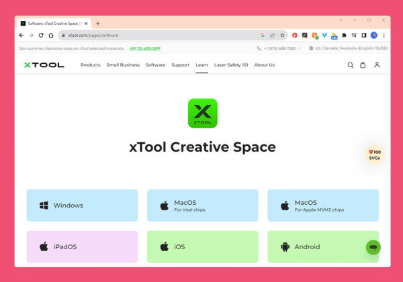Reload the page with the refresh icon
Viewport: 403px width, 282px height.
[x=41, y=35]
